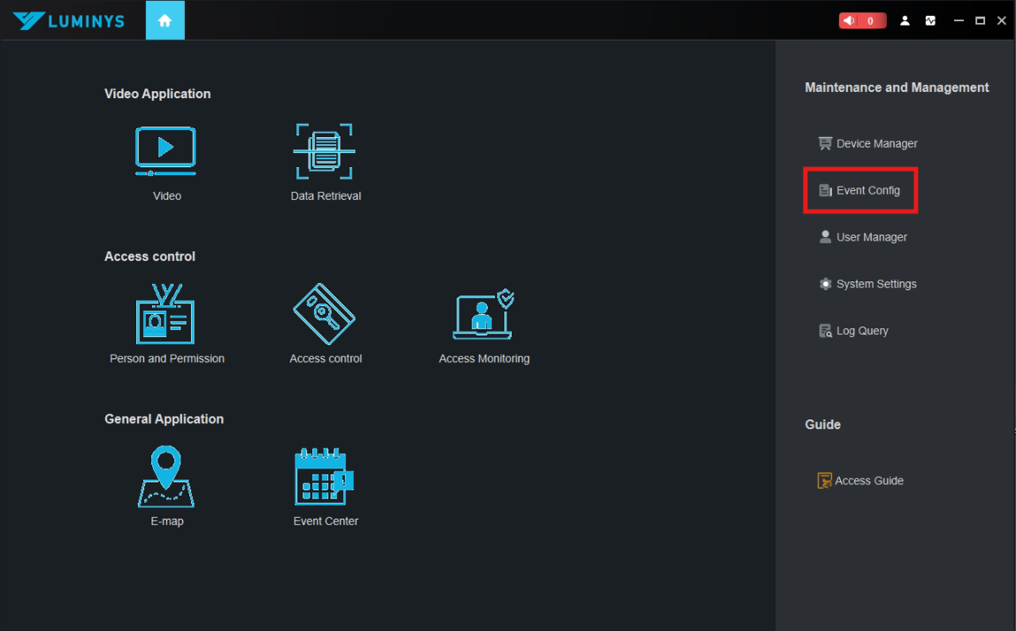Click the red alarm speaker counter
The image size is (1016, 631).
point(861,20)
